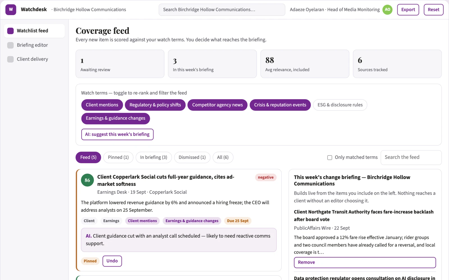Undo pin on Copperlark Social item

pyautogui.click(x=112, y=261)
